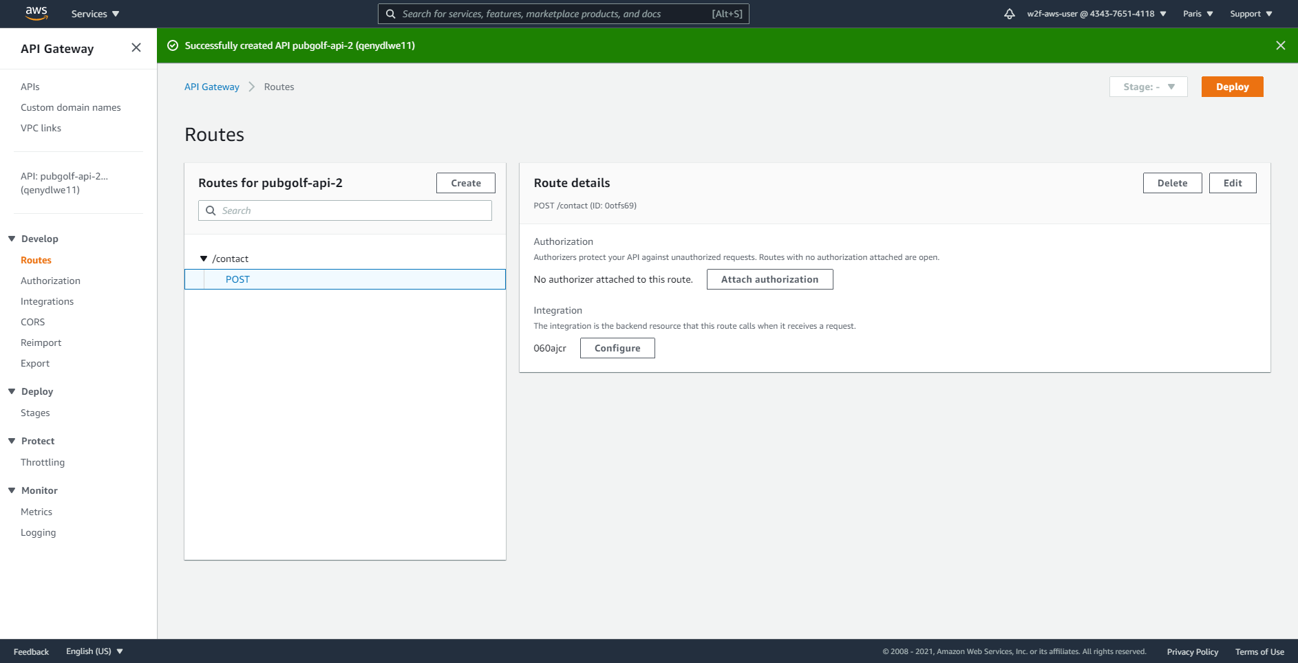Click the API pubgolf-api-2 sidebar entry

click(64, 183)
